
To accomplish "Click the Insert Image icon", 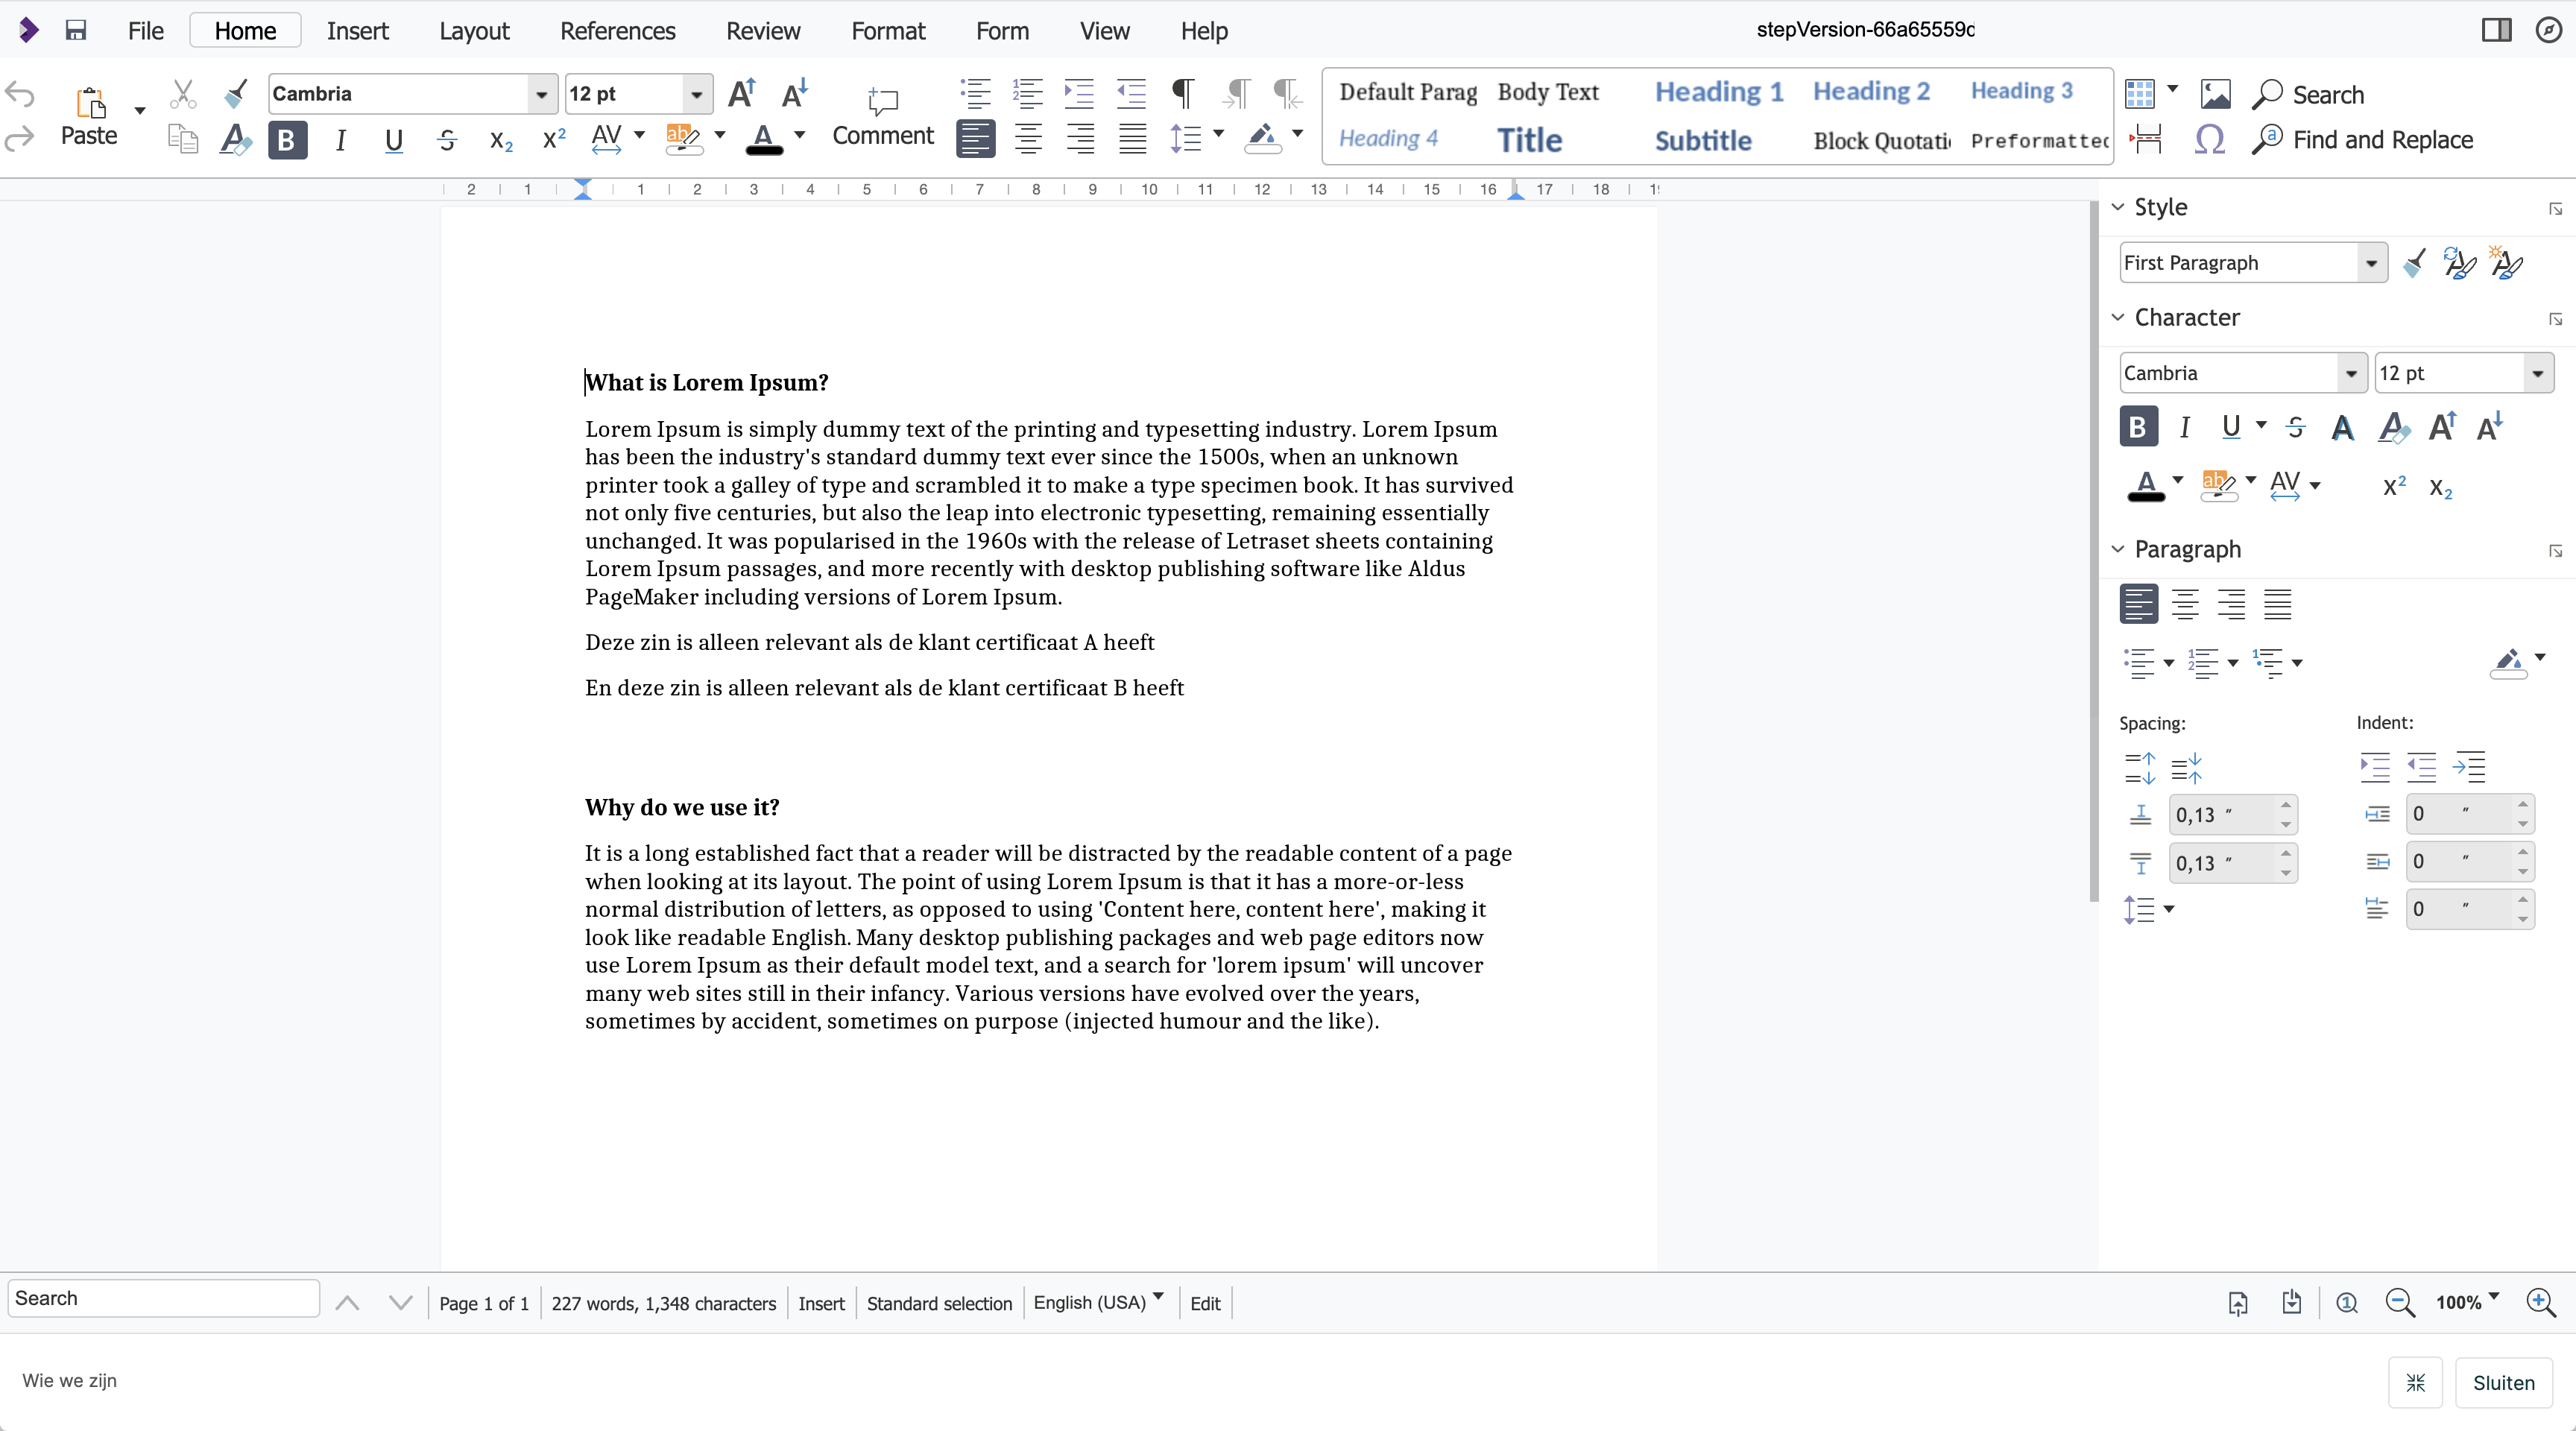I will pyautogui.click(x=2215, y=94).
